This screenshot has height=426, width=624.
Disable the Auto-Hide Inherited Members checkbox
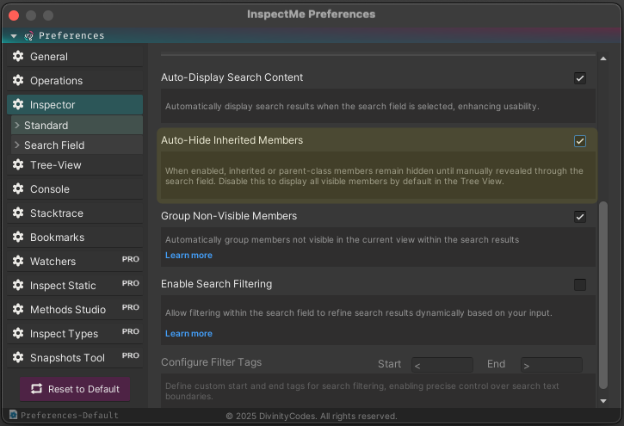pos(580,141)
